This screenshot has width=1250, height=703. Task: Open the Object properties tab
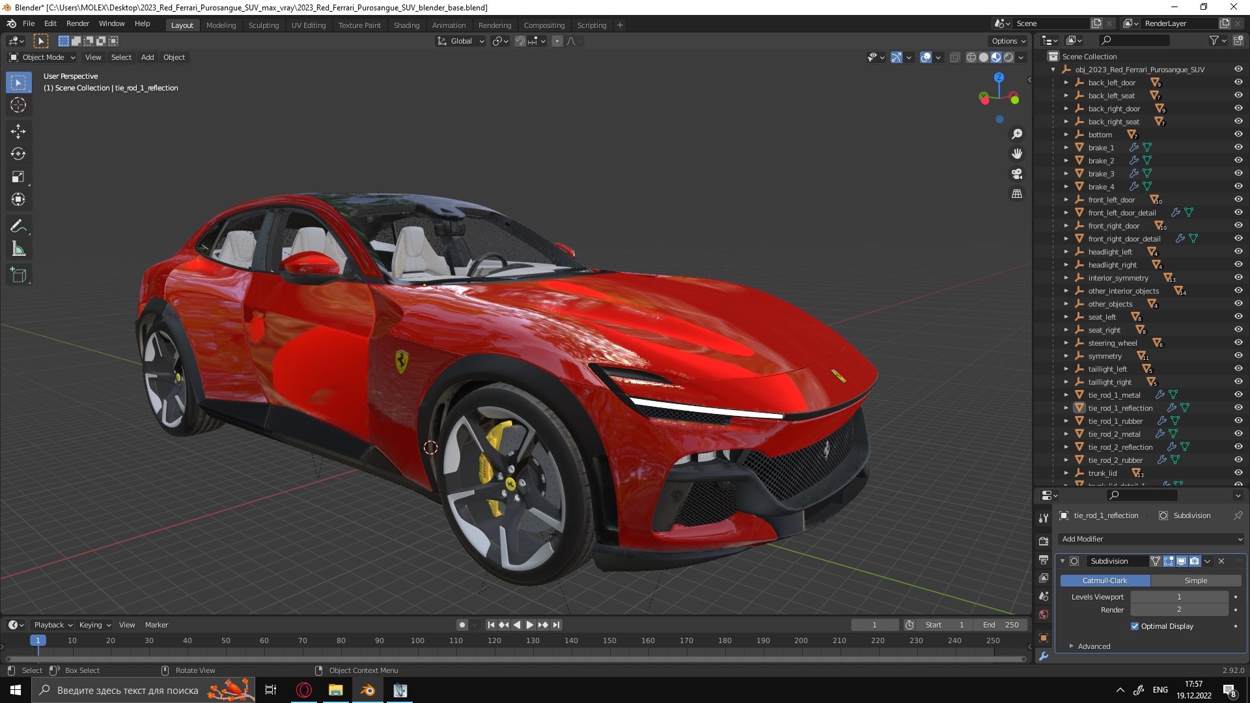(1044, 638)
